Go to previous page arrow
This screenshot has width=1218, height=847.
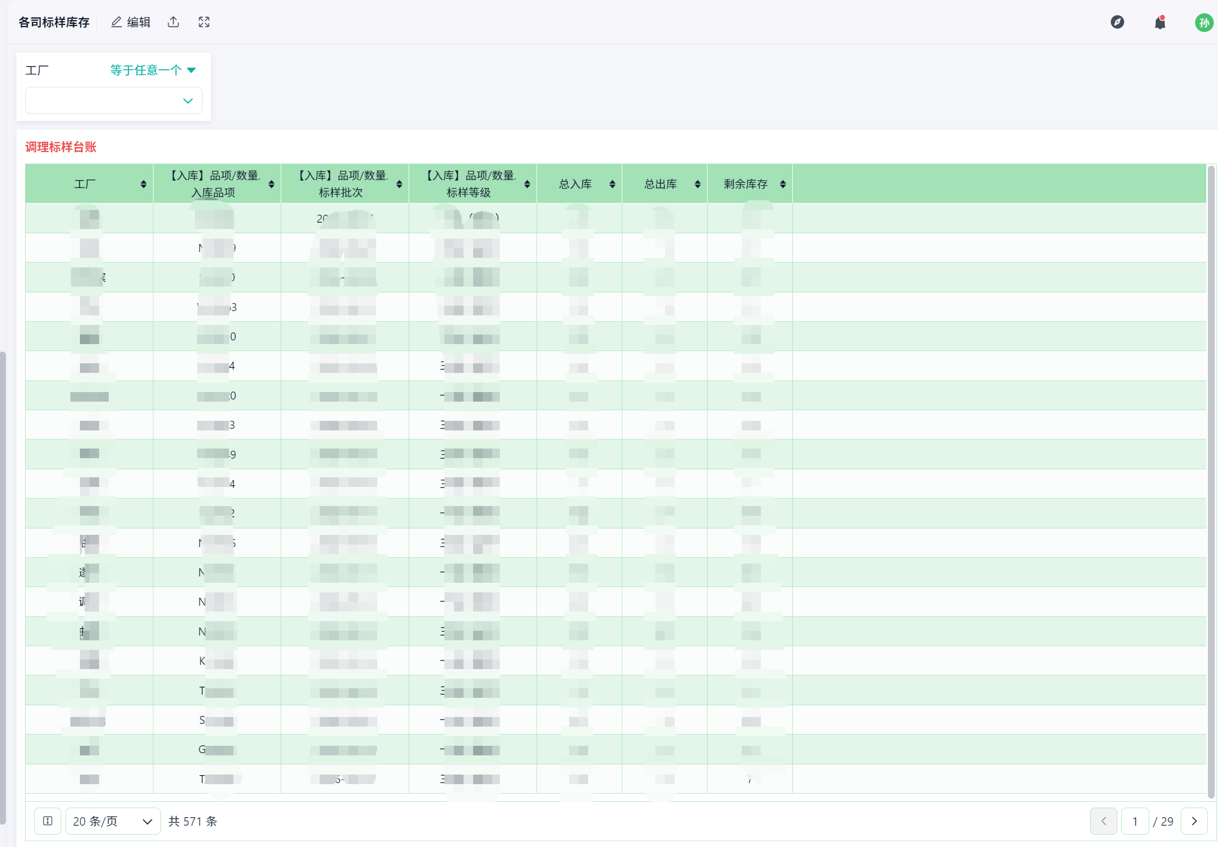(x=1103, y=821)
